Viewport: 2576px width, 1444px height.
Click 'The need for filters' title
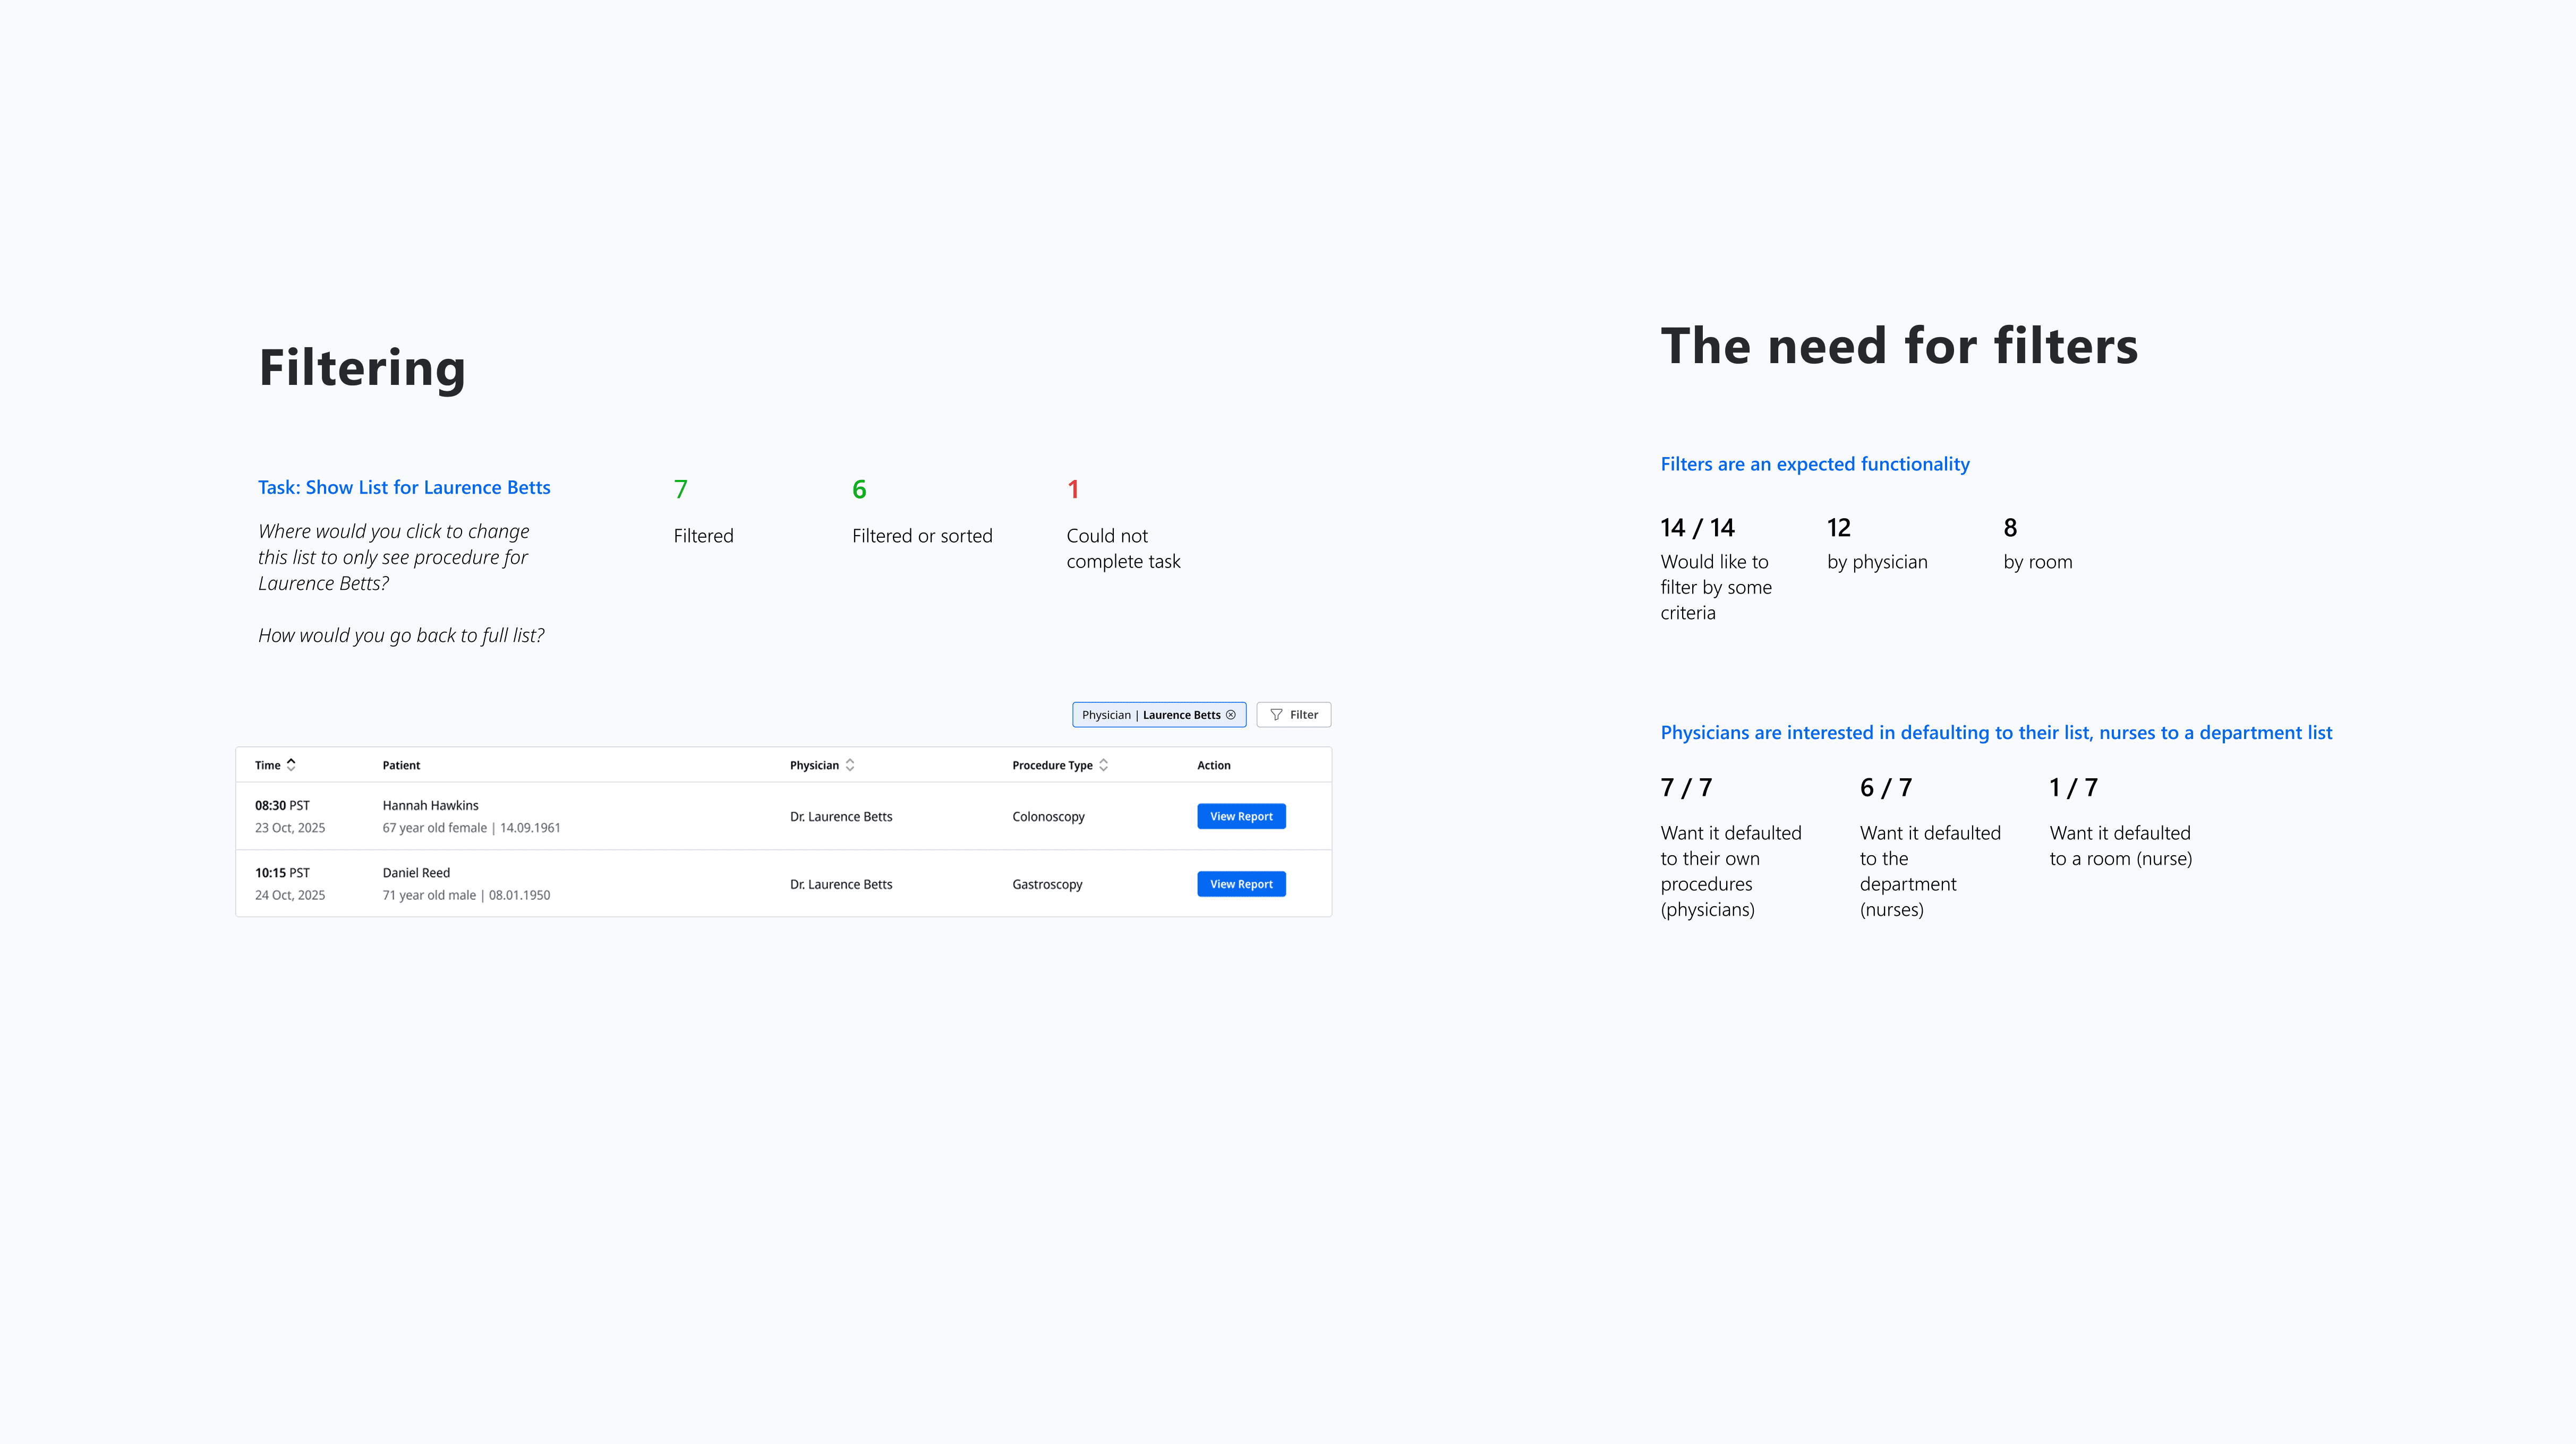(x=1898, y=347)
